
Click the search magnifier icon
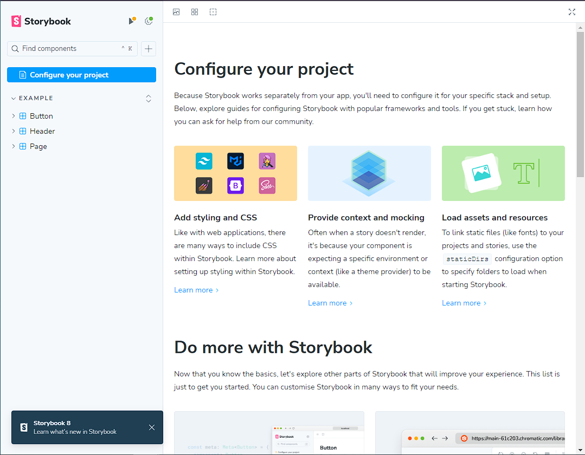click(x=15, y=49)
